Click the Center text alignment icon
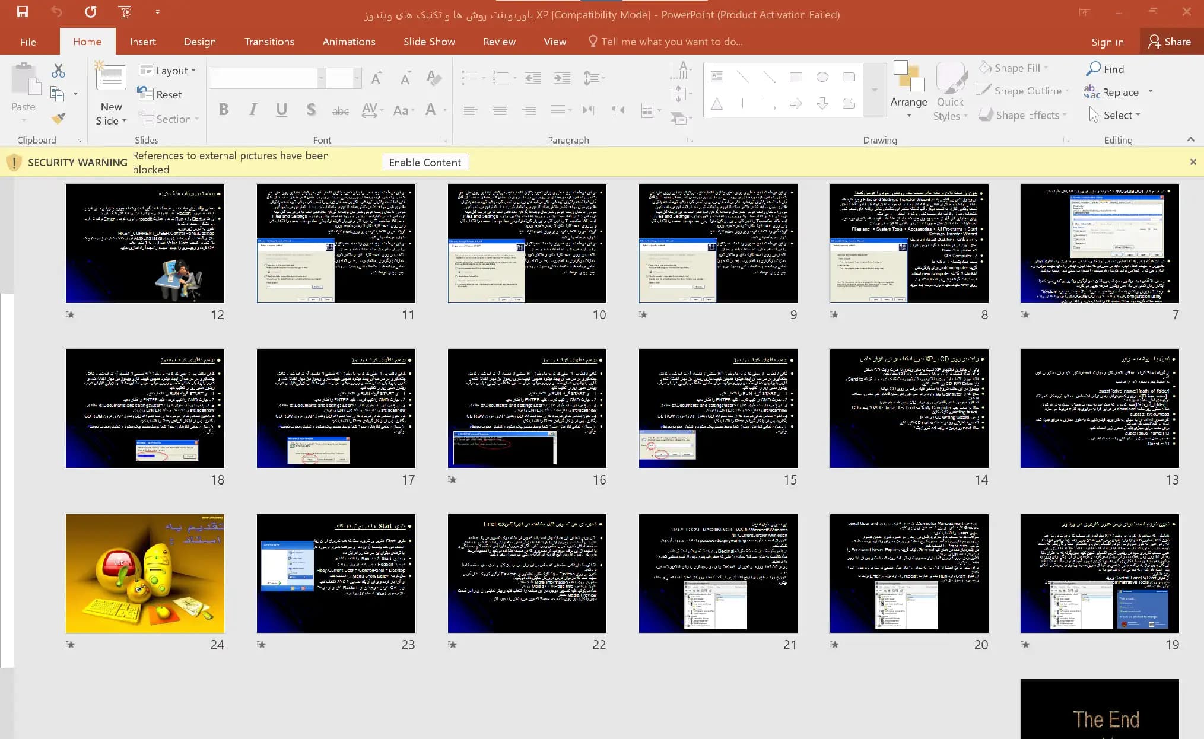 click(500, 110)
